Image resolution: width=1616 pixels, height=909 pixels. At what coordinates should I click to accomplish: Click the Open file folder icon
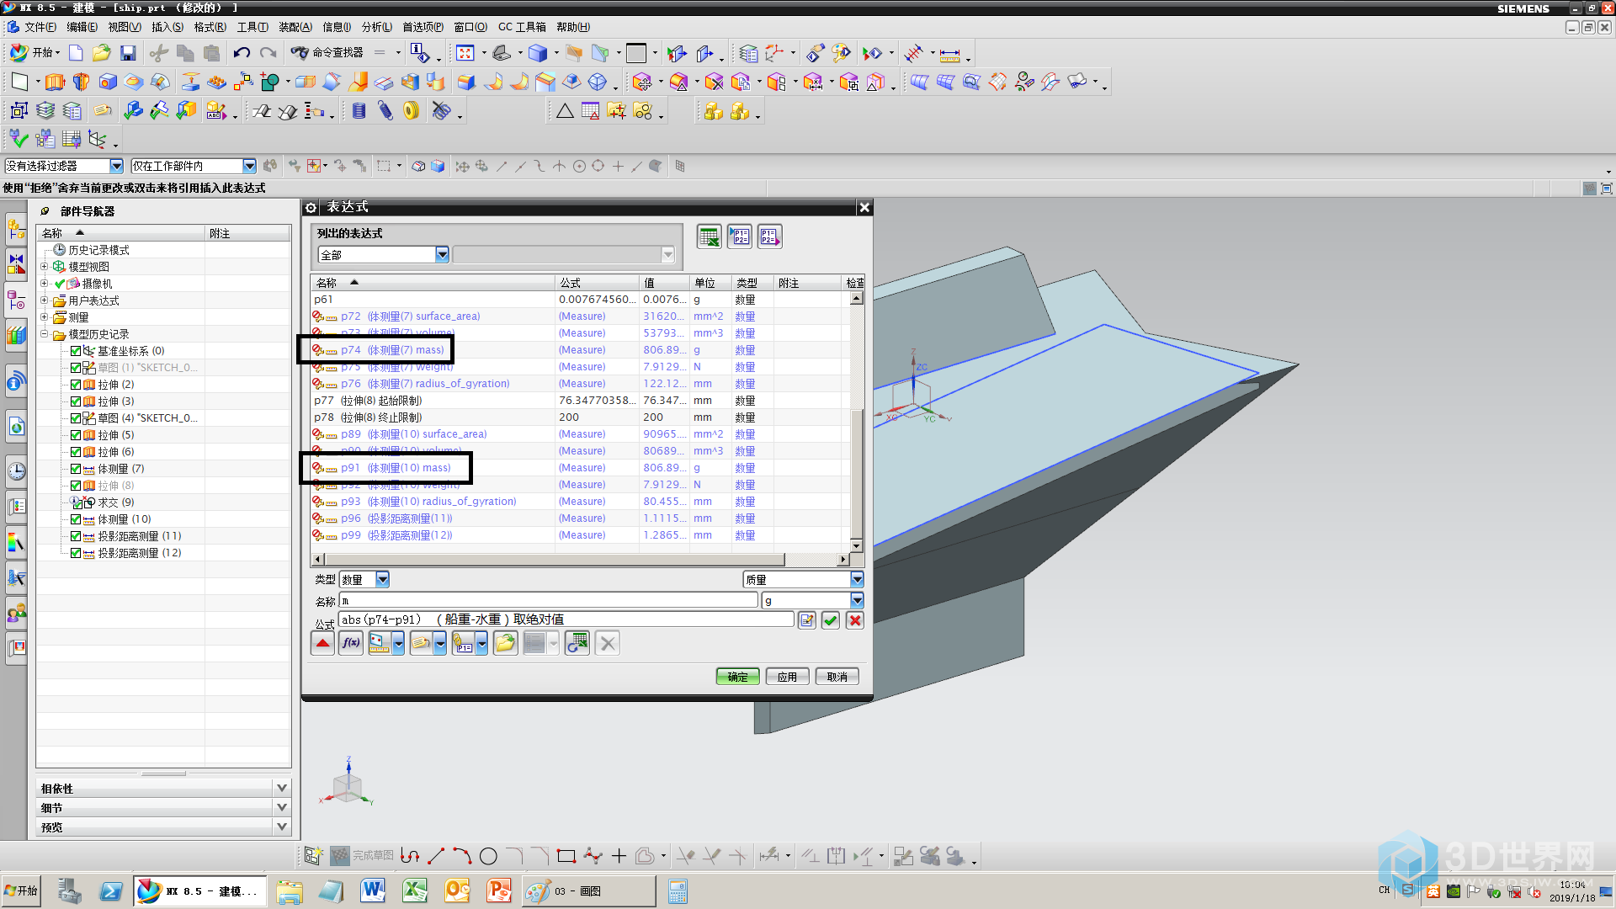pos(102,53)
